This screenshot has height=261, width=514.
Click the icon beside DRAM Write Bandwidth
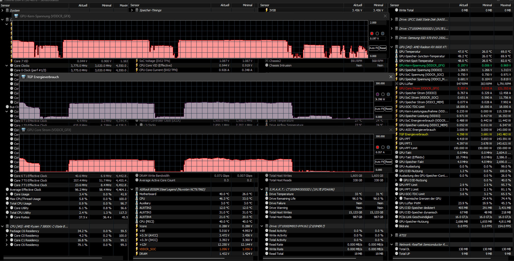tap(137, 176)
